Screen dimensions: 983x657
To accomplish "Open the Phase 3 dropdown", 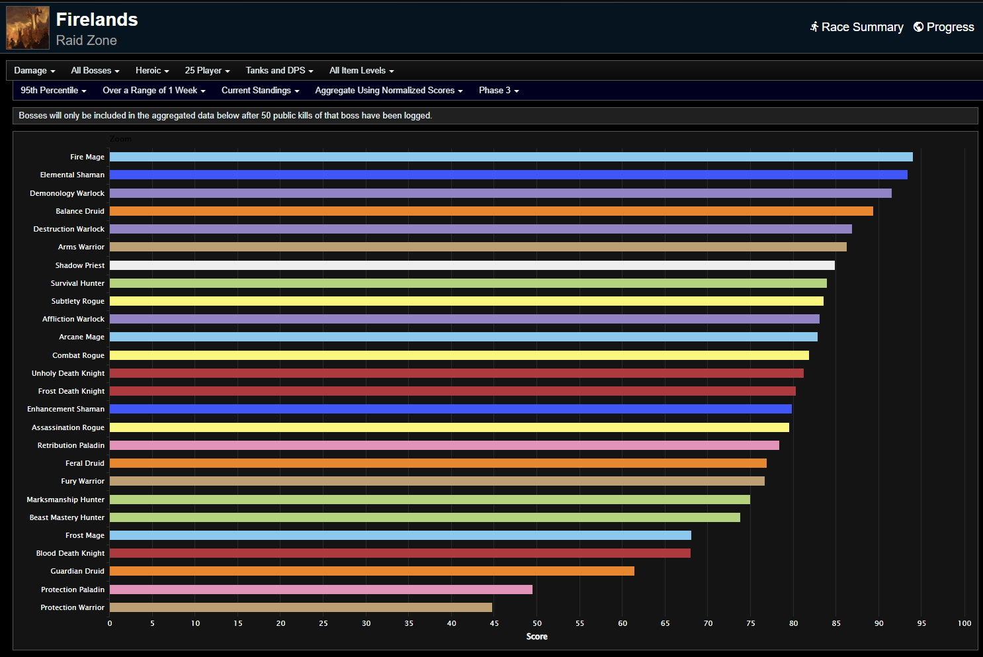I will [x=499, y=91].
